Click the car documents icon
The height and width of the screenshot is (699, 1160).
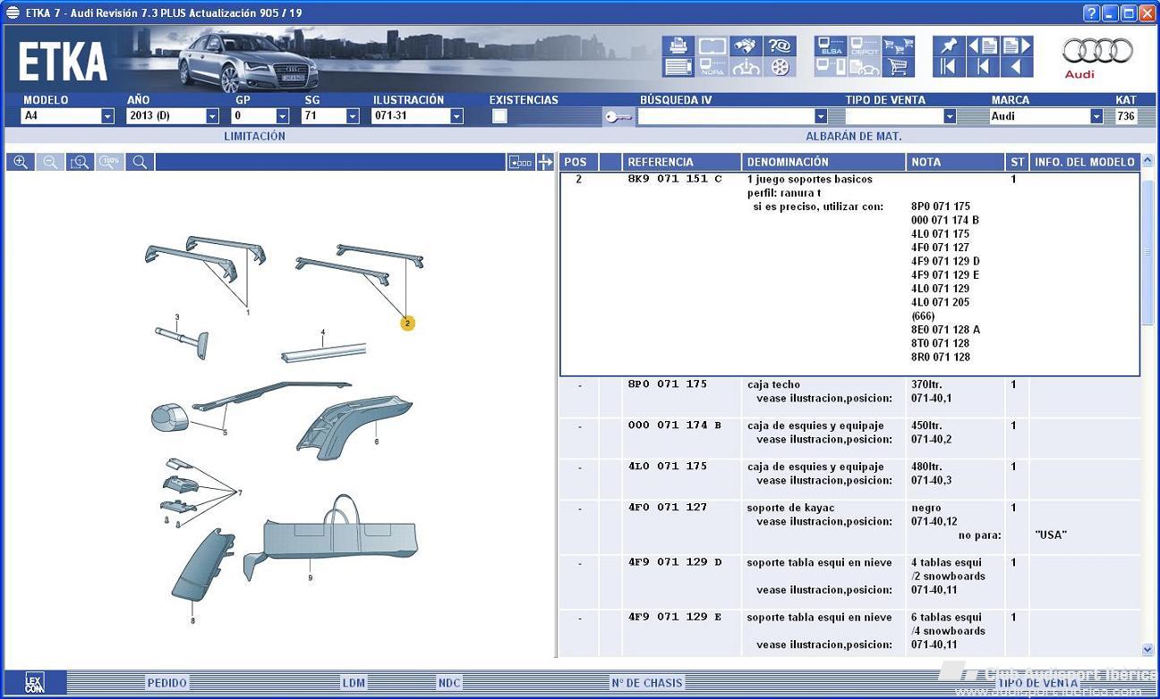[x=865, y=67]
